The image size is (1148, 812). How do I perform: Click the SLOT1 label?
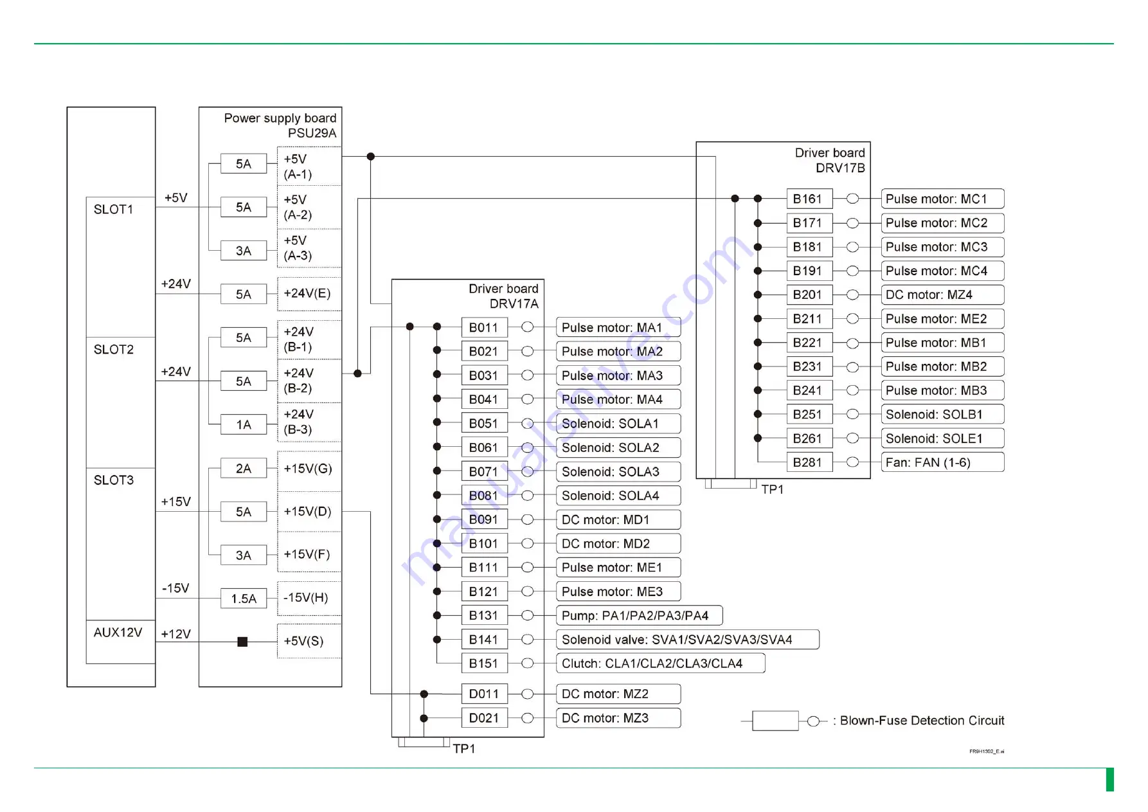113,210
